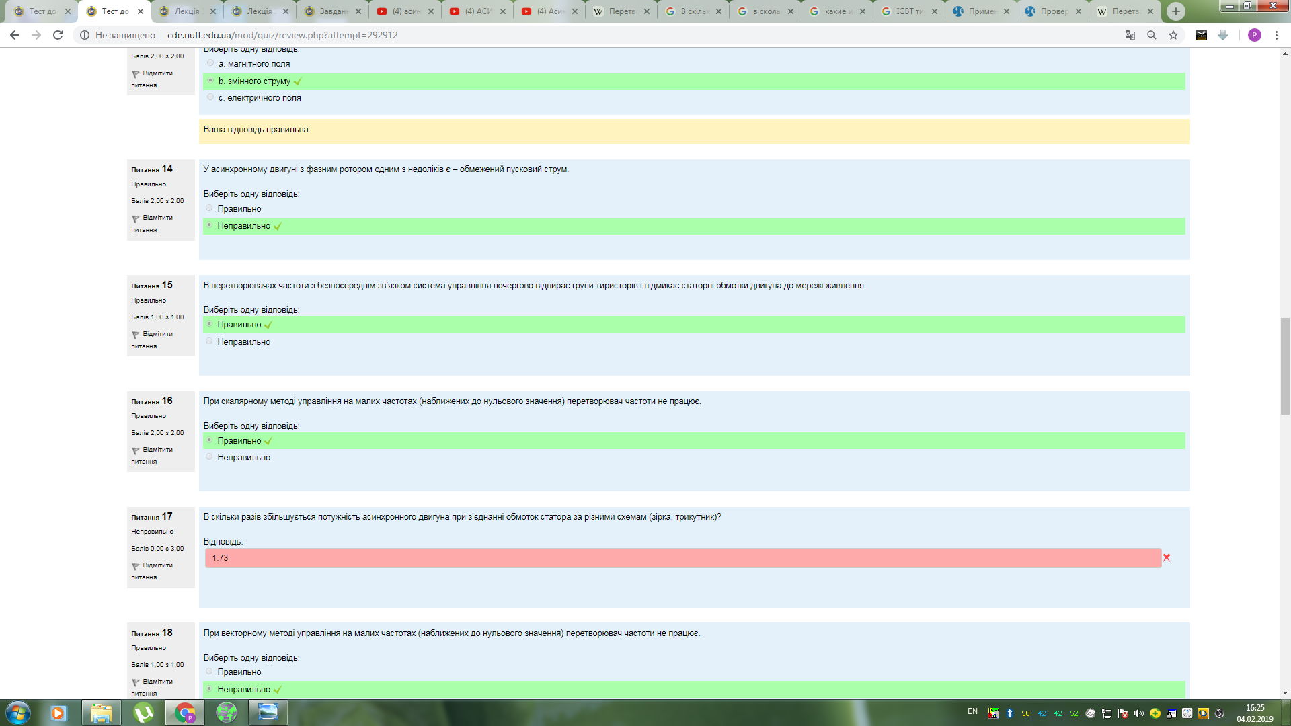This screenshot has width=1291, height=726.
Task: Select 'Неправильно' radio for question 16
Action: (209, 457)
